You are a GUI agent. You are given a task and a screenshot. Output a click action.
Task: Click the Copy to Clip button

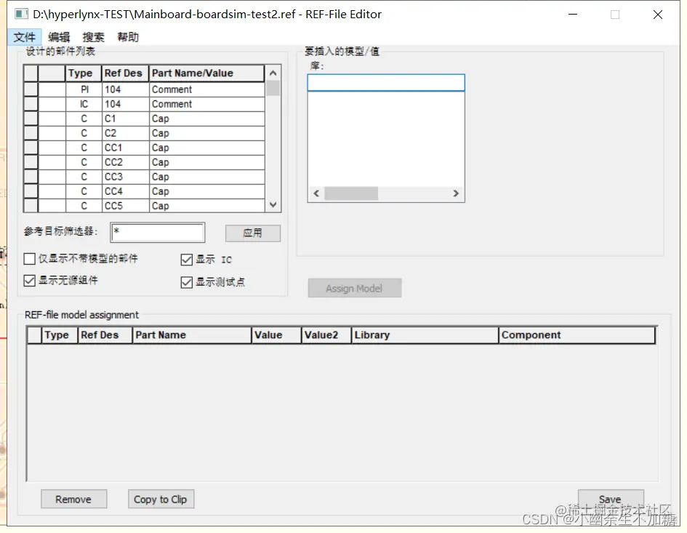161,499
